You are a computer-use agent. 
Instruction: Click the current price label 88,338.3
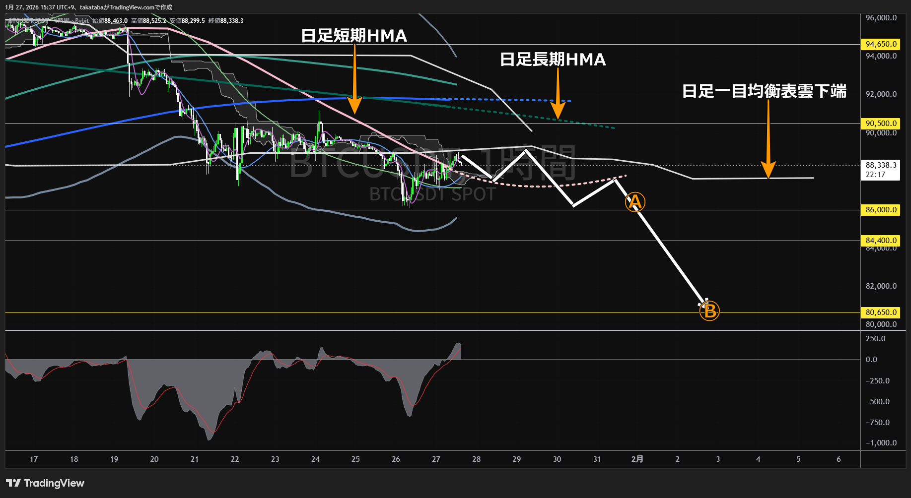[881, 165]
